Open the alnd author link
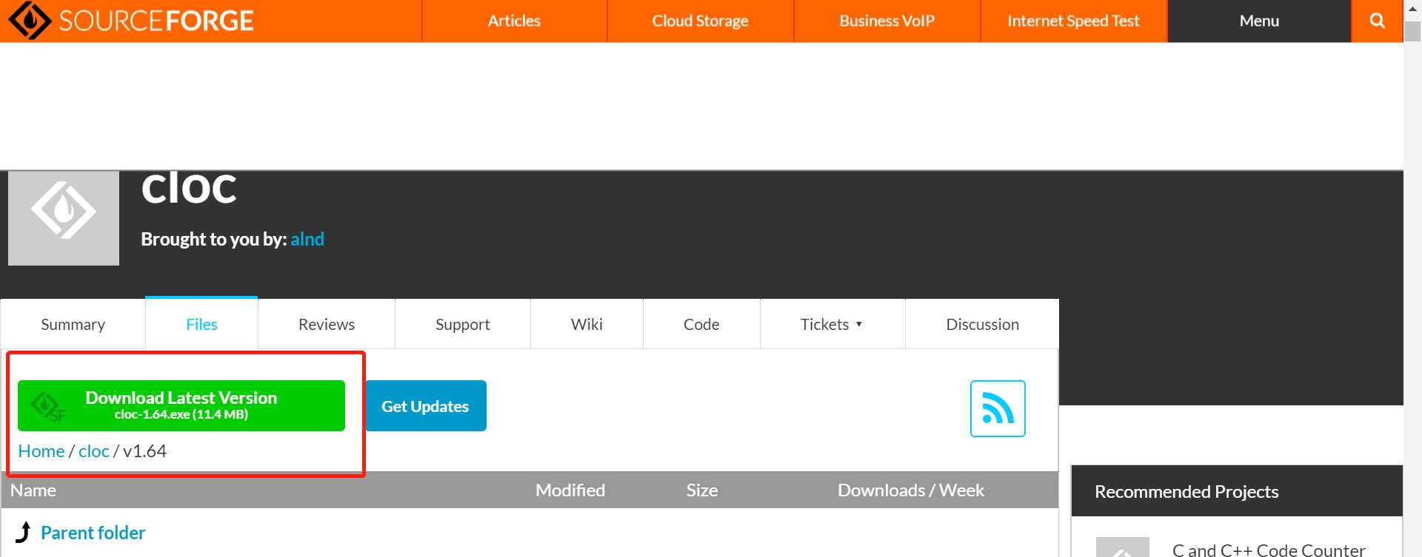Viewport: 1422px width, 557px height. click(307, 239)
